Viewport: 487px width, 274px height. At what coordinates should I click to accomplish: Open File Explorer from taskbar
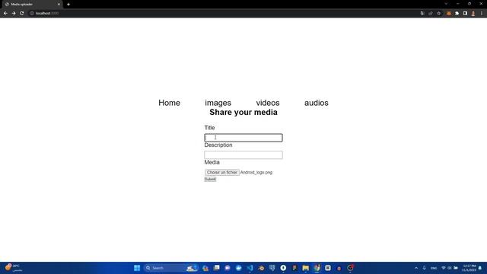(x=306, y=268)
